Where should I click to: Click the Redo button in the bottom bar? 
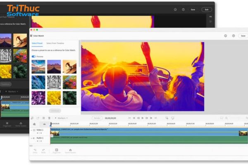[43, 151]
